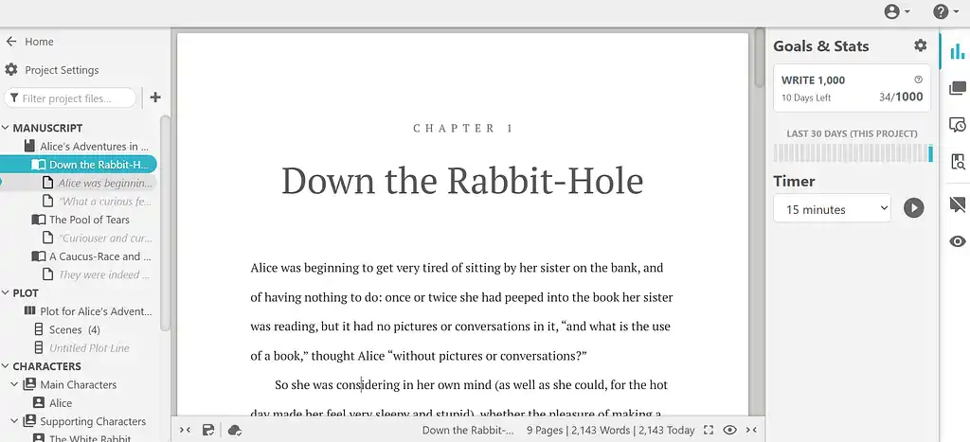
Task: Click the project tree scrollbar
Action: point(165,223)
